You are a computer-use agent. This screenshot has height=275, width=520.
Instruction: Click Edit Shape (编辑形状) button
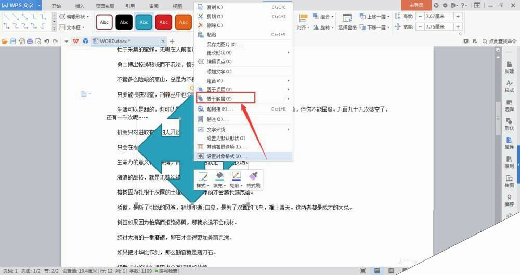[x=74, y=17]
